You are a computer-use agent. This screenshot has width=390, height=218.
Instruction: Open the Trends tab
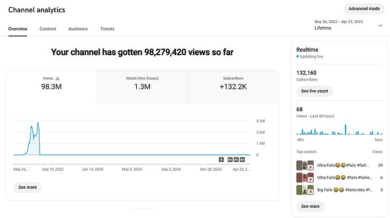pyautogui.click(x=107, y=29)
